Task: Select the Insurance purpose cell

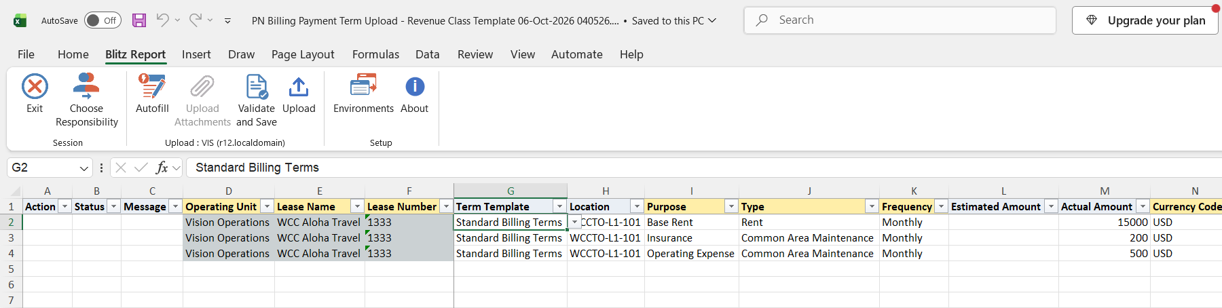Action: pyautogui.click(x=692, y=238)
